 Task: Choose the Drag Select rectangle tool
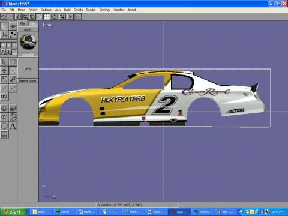(13, 62)
